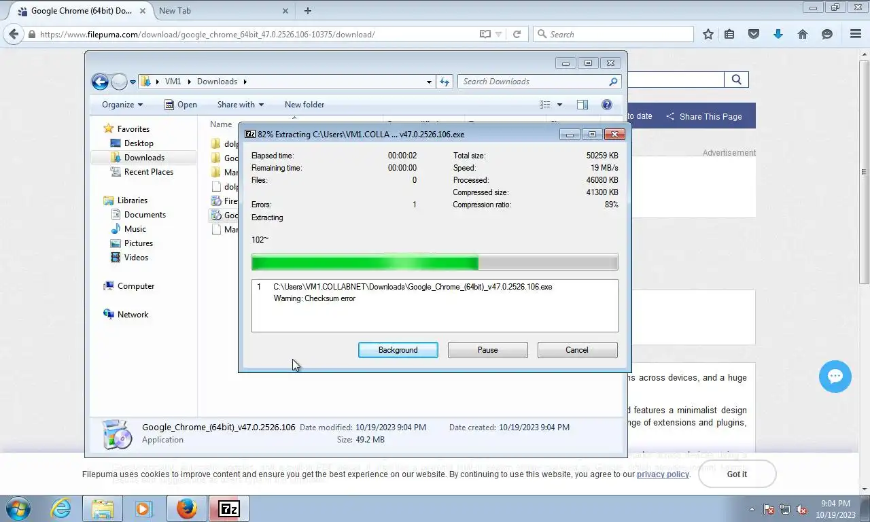Refresh the Downloads folder view
This screenshot has height=522, width=870.
pos(445,82)
